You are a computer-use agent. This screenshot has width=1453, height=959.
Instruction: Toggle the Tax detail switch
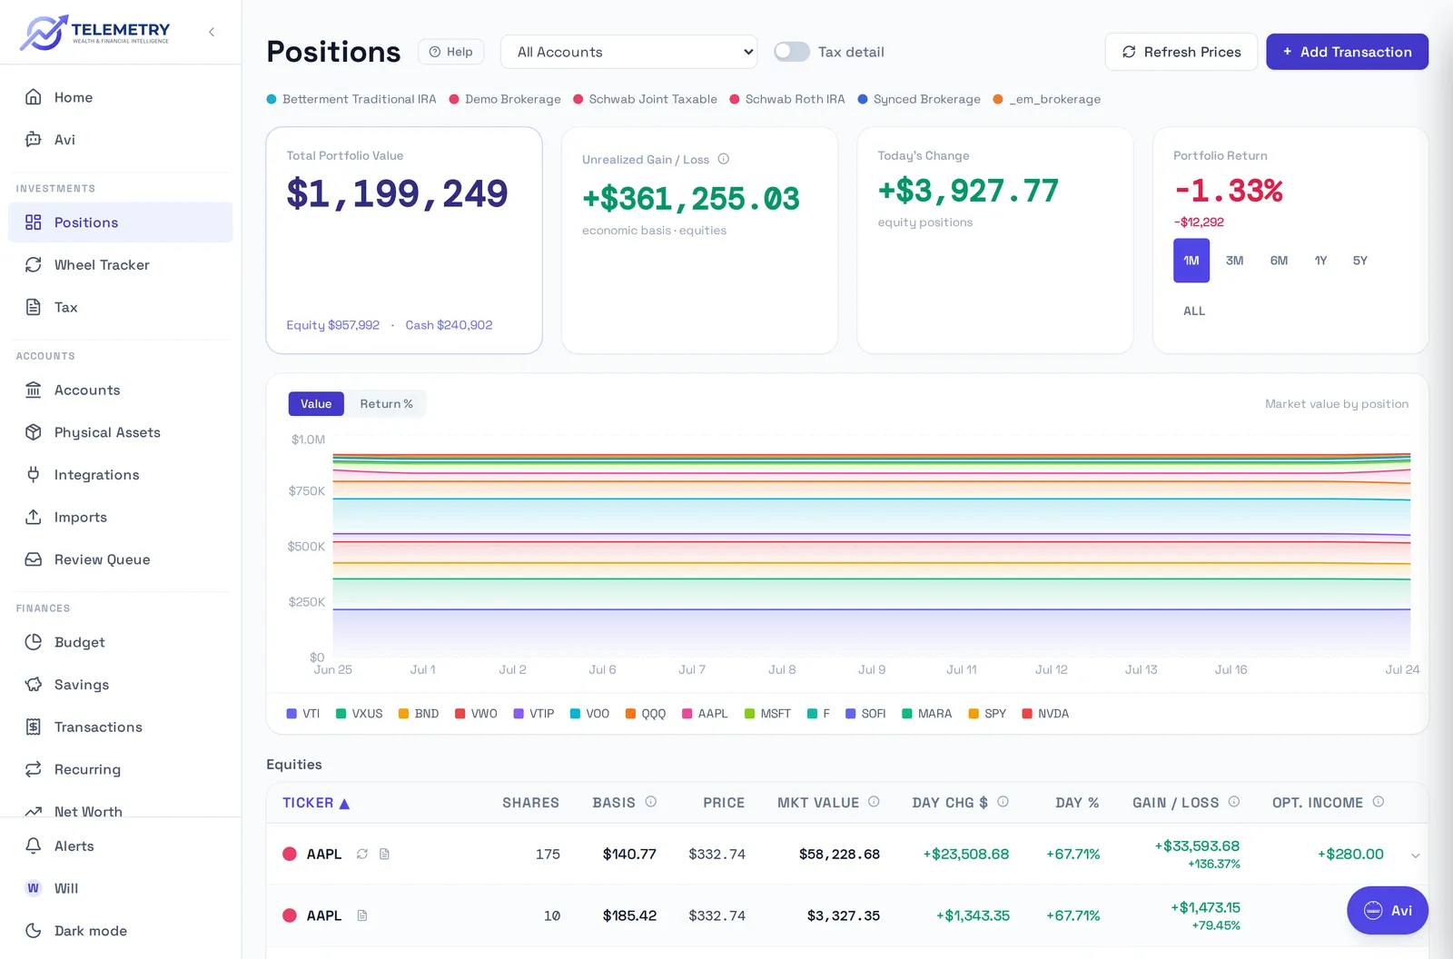pyautogui.click(x=792, y=52)
